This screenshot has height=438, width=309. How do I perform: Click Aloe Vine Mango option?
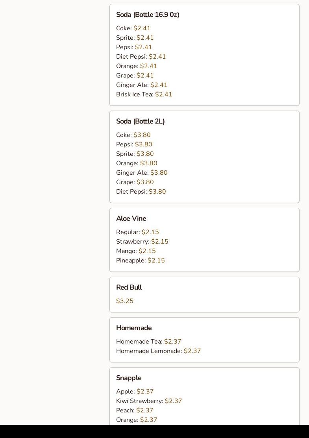coord(135,251)
